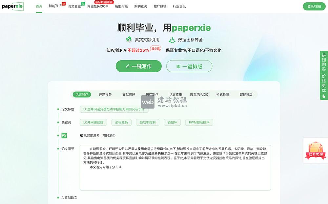Click the 关键词 step label

coord(66,122)
